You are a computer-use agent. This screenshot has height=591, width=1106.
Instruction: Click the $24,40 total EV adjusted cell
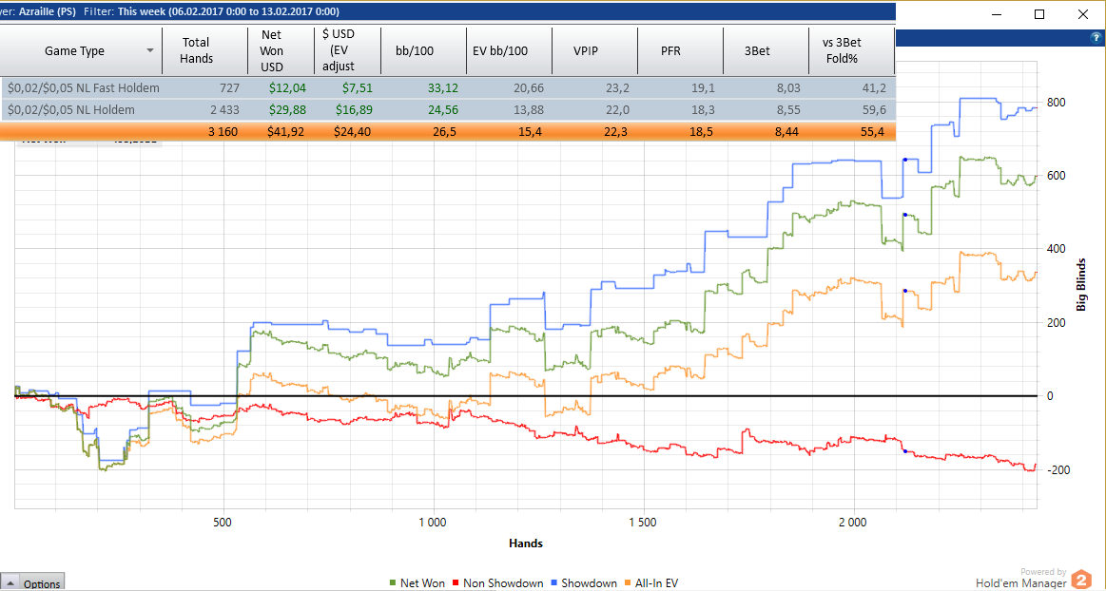pyautogui.click(x=354, y=132)
